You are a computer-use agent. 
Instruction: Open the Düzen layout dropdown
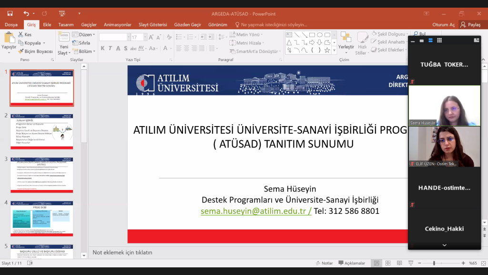pyautogui.click(x=82, y=34)
